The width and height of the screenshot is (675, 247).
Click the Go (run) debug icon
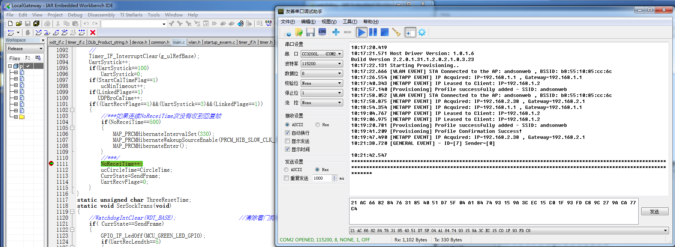click(82, 33)
